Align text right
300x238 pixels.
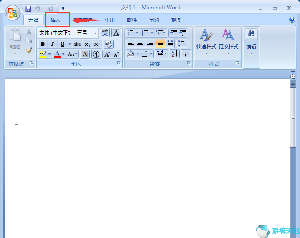[x=150, y=43]
